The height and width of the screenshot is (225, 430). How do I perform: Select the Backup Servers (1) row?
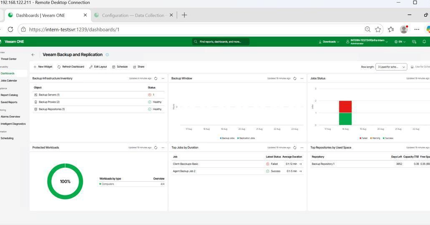(98, 95)
